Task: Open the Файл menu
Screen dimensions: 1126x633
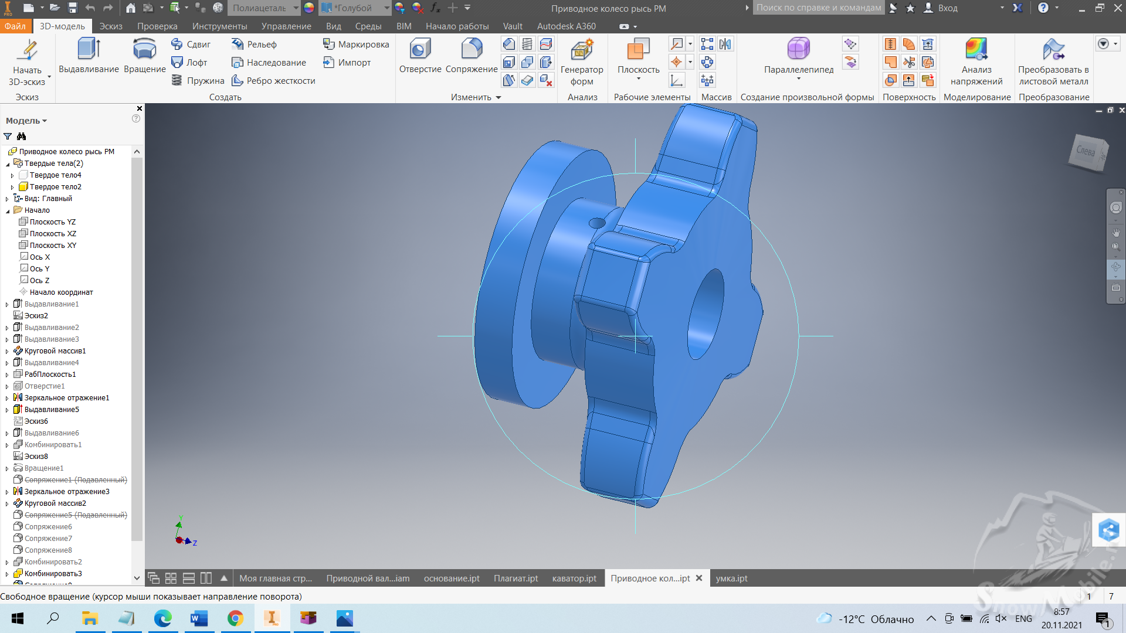Action: tap(15, 26)
